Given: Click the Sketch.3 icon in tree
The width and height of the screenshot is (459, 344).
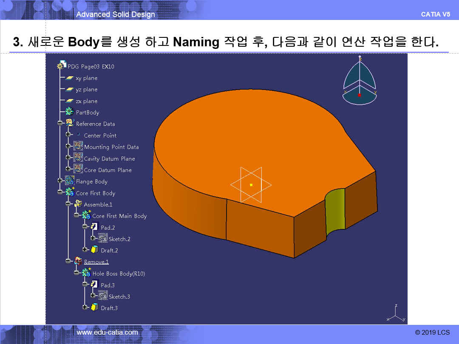Looking at the screenshot, I should tap(103, 296).
